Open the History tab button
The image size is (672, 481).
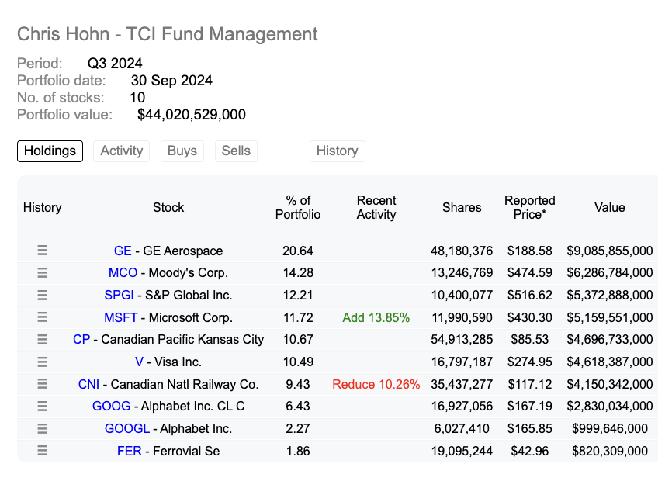(338, 151)
